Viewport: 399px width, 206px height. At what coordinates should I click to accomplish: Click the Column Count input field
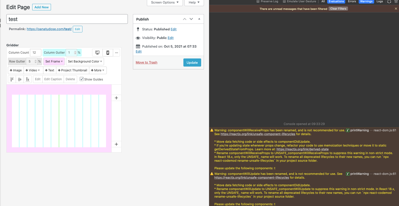(x=36, y=53)
